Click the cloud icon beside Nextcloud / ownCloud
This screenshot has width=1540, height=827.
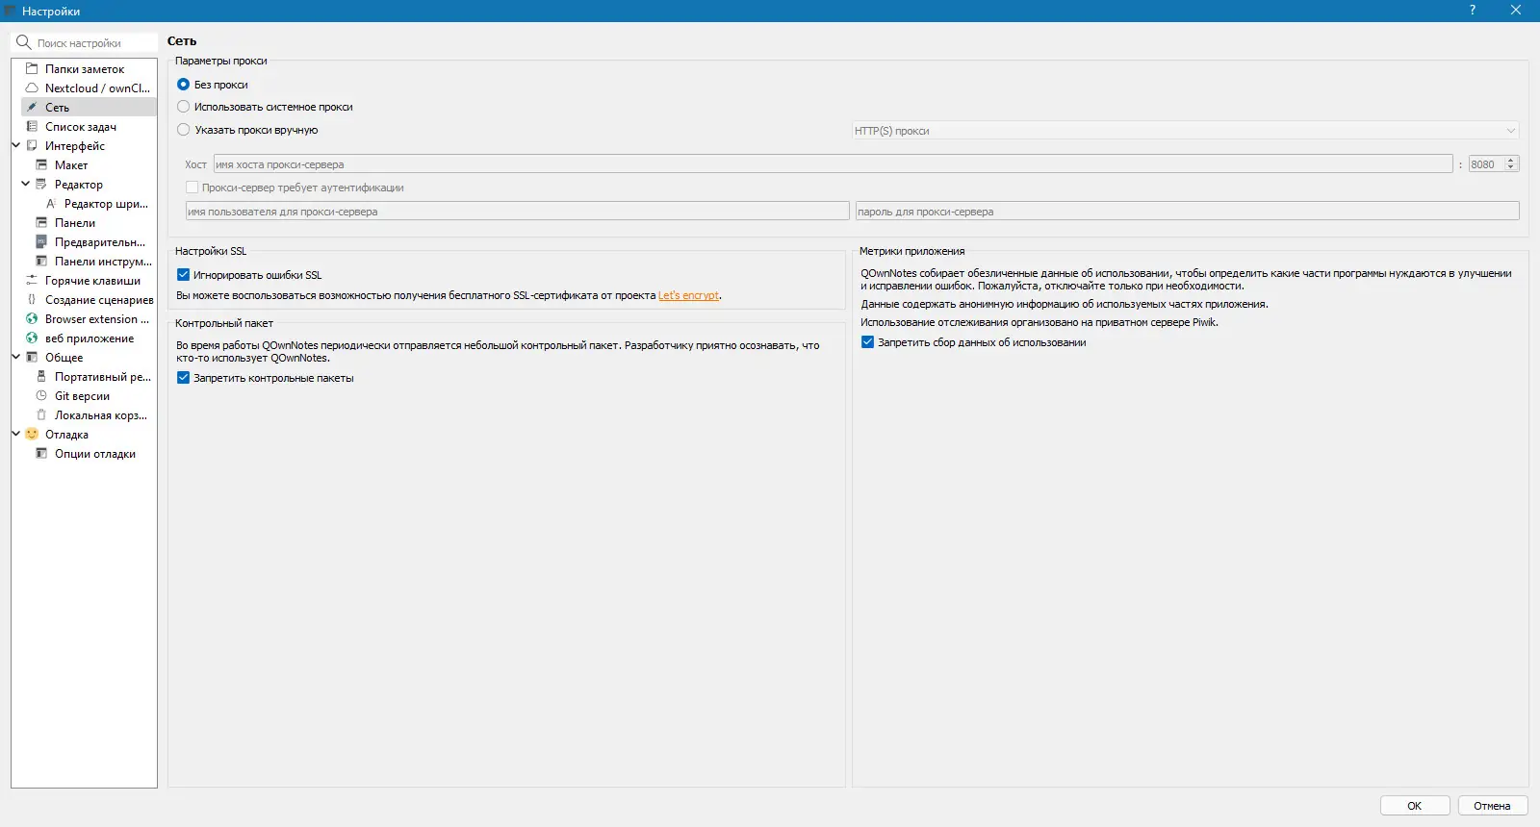coord(32,88)
